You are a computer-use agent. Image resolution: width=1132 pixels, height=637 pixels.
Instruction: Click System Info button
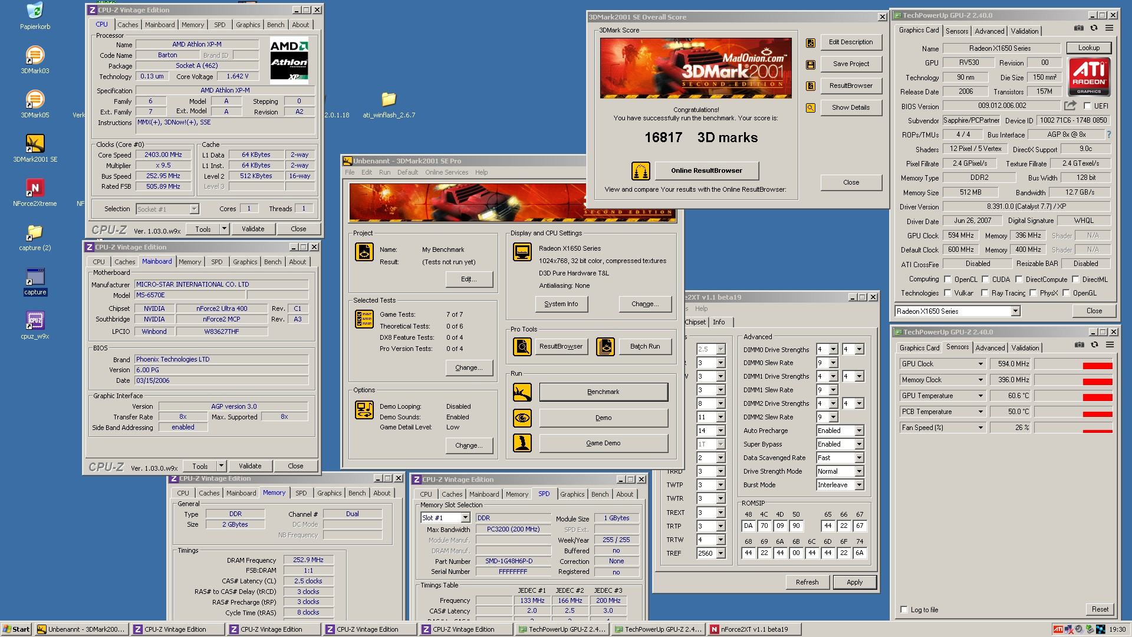[x=561, y=304]
